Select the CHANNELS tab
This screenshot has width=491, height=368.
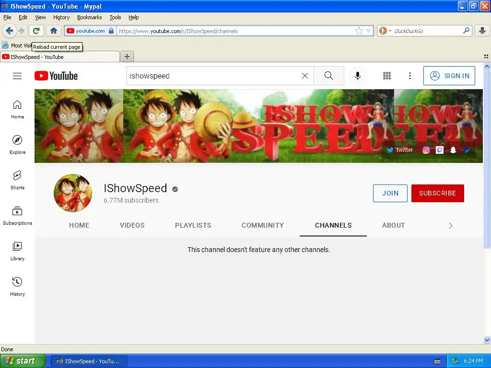(333, 225)
